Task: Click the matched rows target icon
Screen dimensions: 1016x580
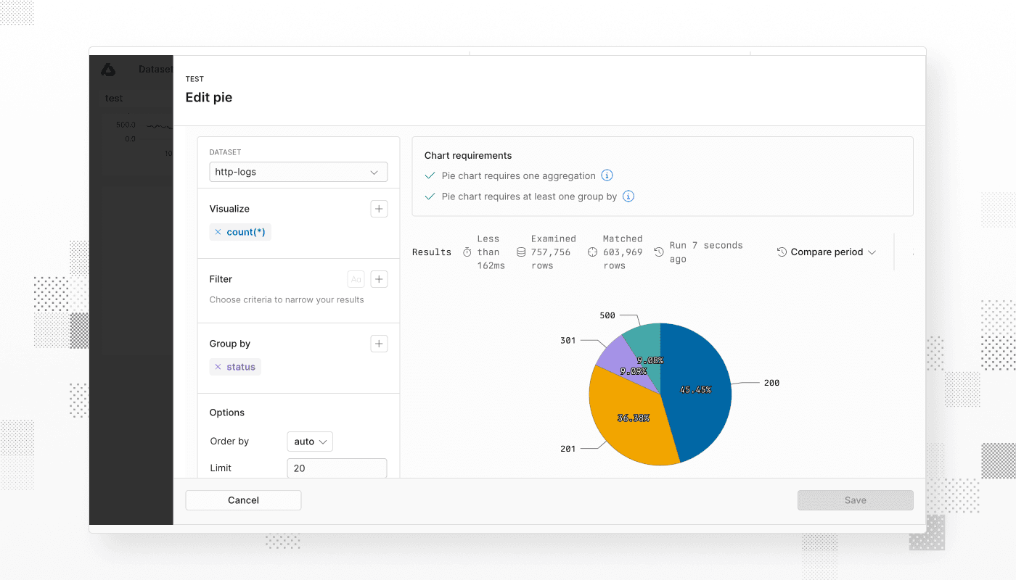Action: pyautogui.click(x=592, y=252)
